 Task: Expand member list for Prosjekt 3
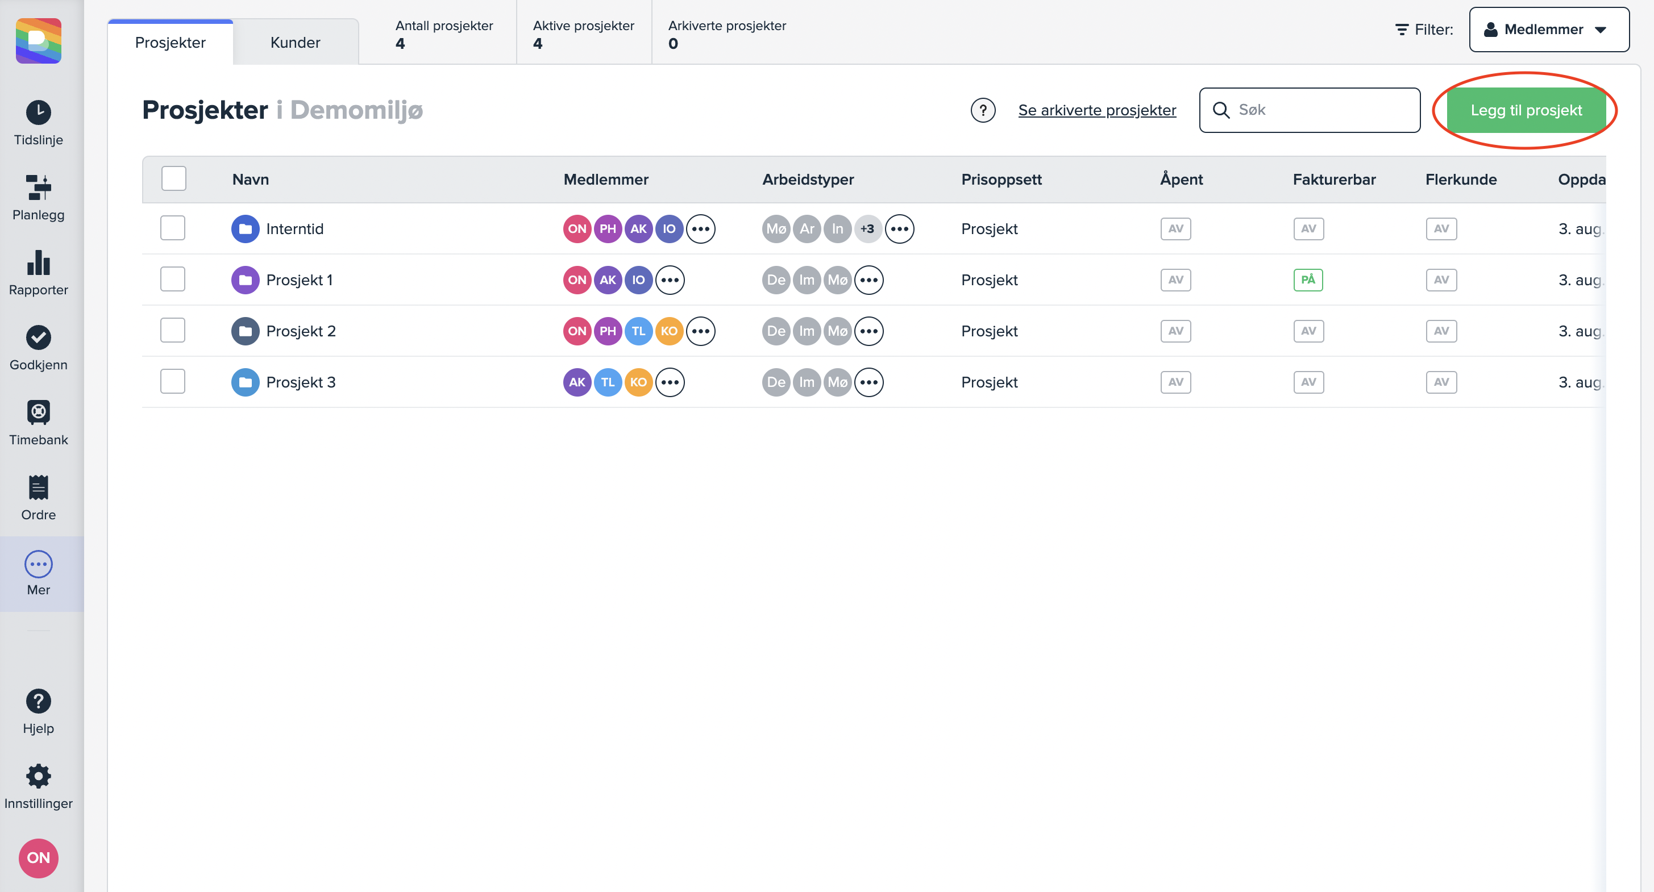coord(670,382)
